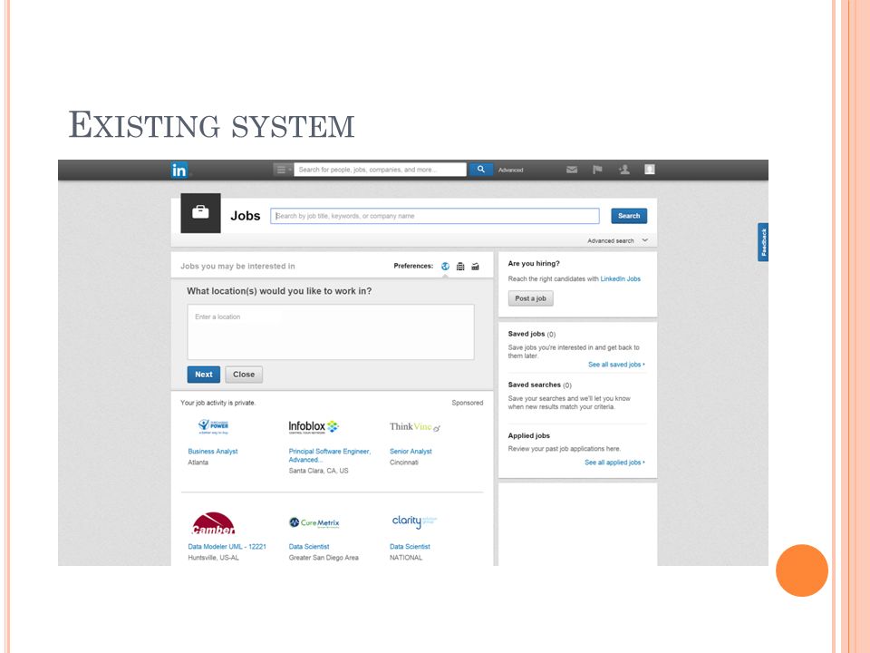Click the Saved searches (0) heading
The image size is (870, 653).
pyautogui.click(x=540, y=385)
